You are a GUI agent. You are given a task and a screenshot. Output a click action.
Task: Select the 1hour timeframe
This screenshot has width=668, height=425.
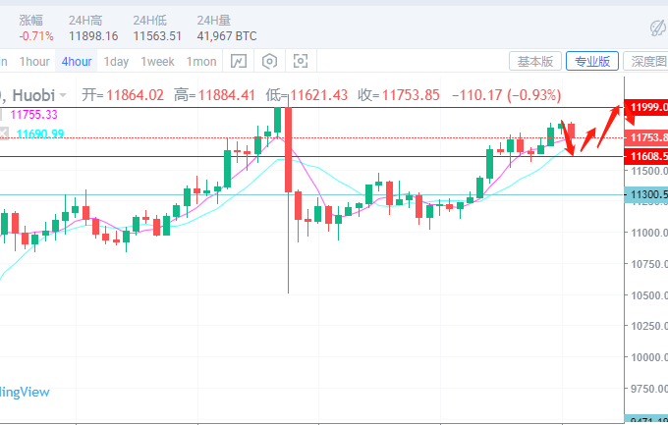[x=34, y=62]
